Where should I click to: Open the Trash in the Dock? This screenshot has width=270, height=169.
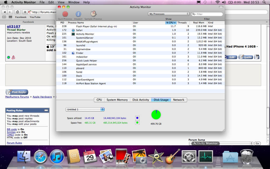(247, 157)
